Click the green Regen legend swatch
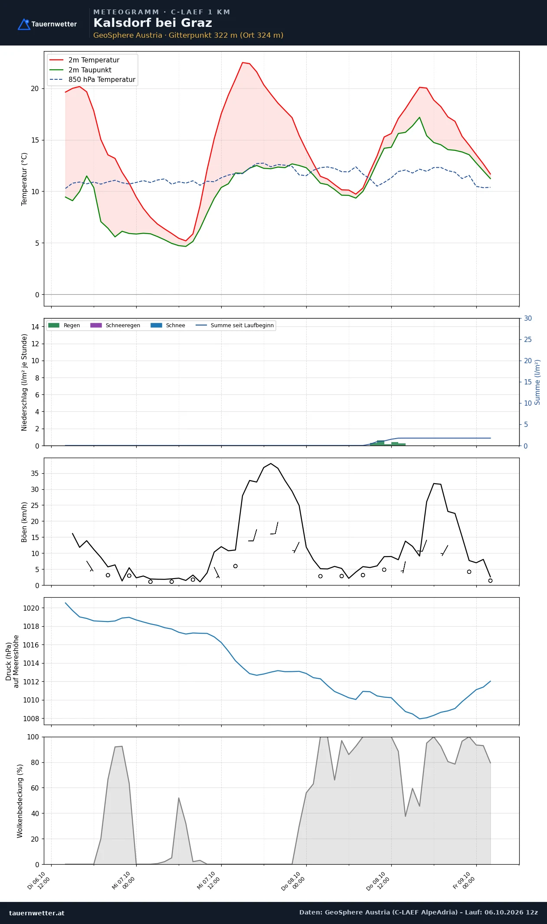 coord(53,325)
